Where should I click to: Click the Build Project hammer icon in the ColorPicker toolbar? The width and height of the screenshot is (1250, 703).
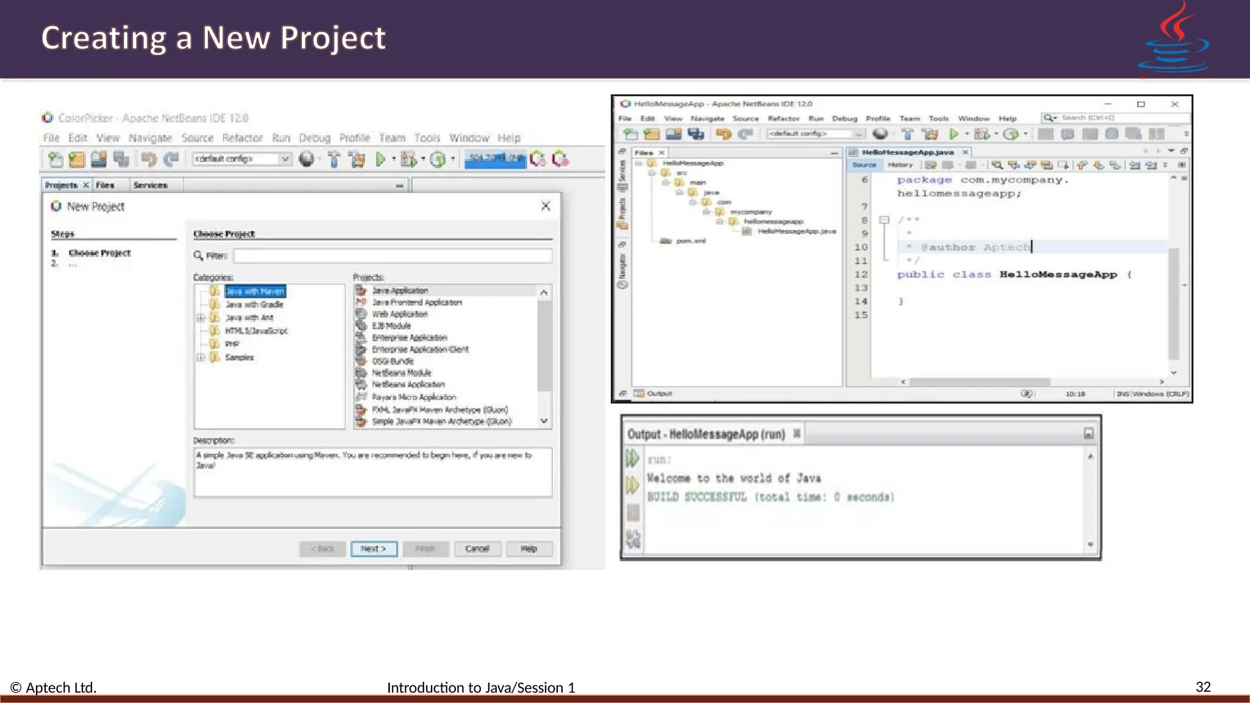click(334, 160)
